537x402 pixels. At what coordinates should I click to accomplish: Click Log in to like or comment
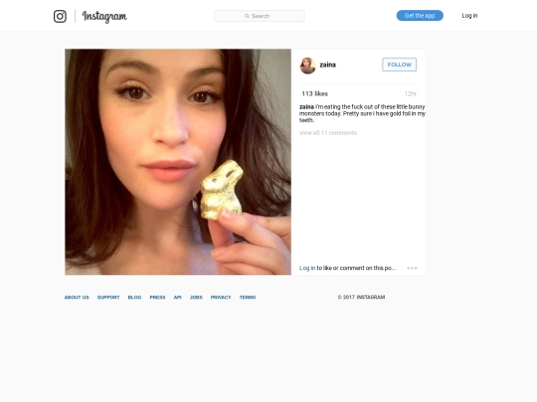point(307,268)
